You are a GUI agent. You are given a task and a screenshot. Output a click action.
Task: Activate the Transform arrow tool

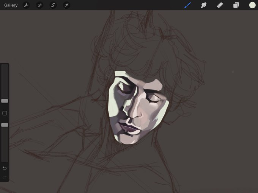tap(66, 5)
